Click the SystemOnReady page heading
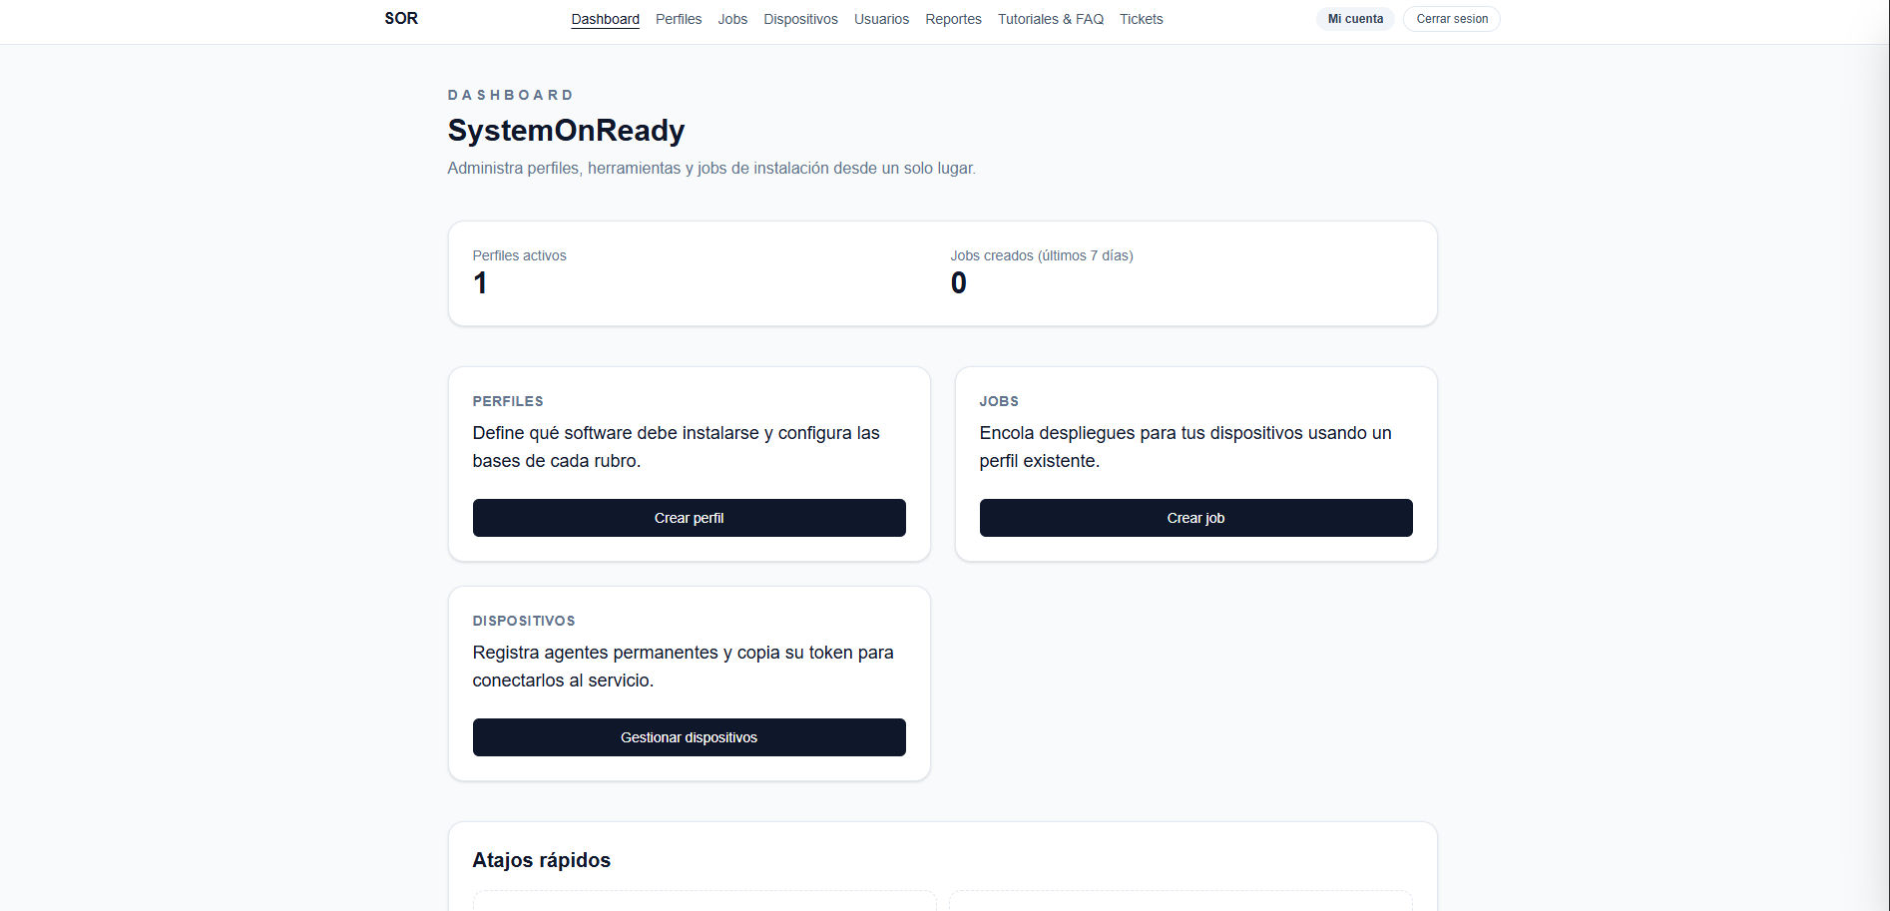1890x911 pixels. (566, 131)
